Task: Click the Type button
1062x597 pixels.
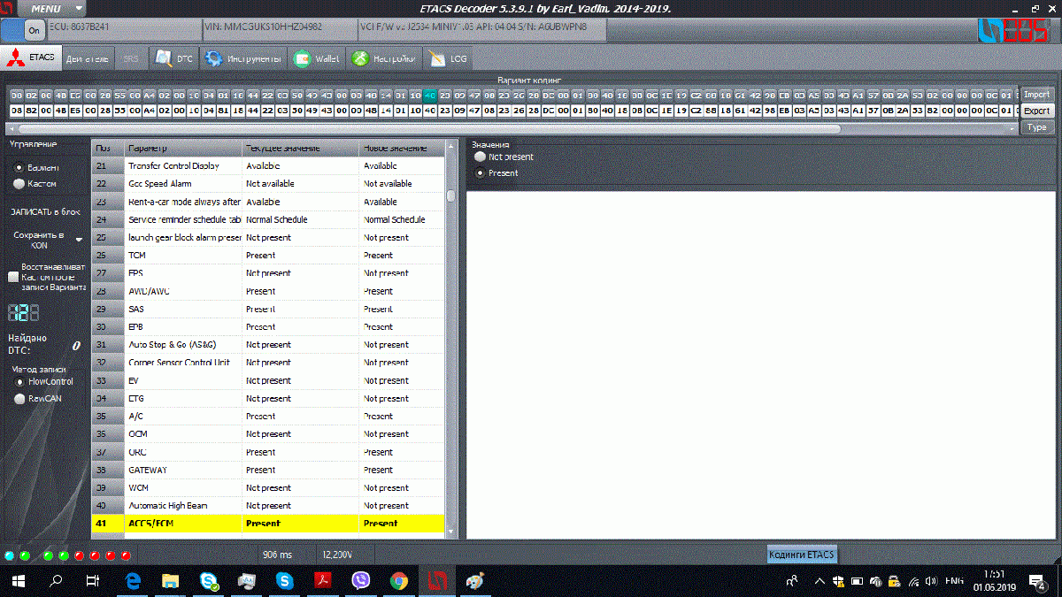Action: 1037,127
